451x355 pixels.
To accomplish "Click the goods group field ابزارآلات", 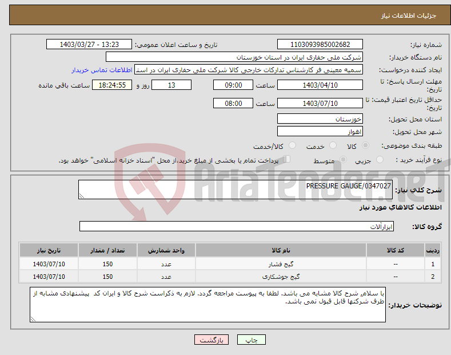I will (237, 226).
